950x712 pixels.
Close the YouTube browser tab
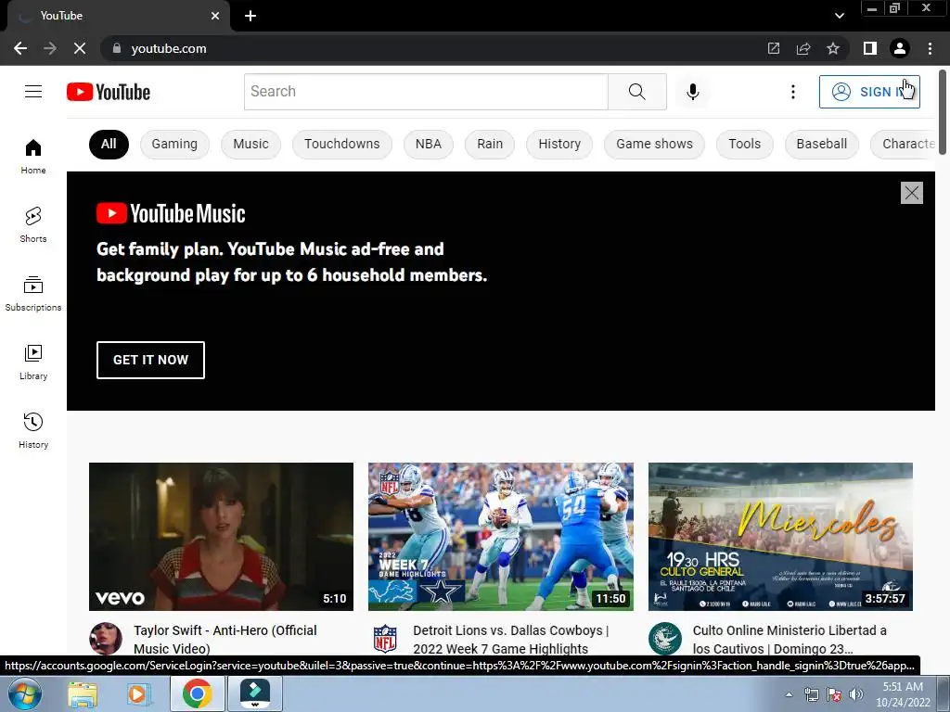(x=215, y=16)
